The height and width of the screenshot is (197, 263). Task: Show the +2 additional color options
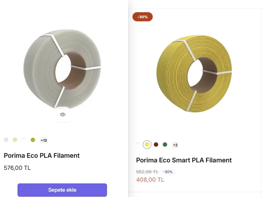[175, 145]
